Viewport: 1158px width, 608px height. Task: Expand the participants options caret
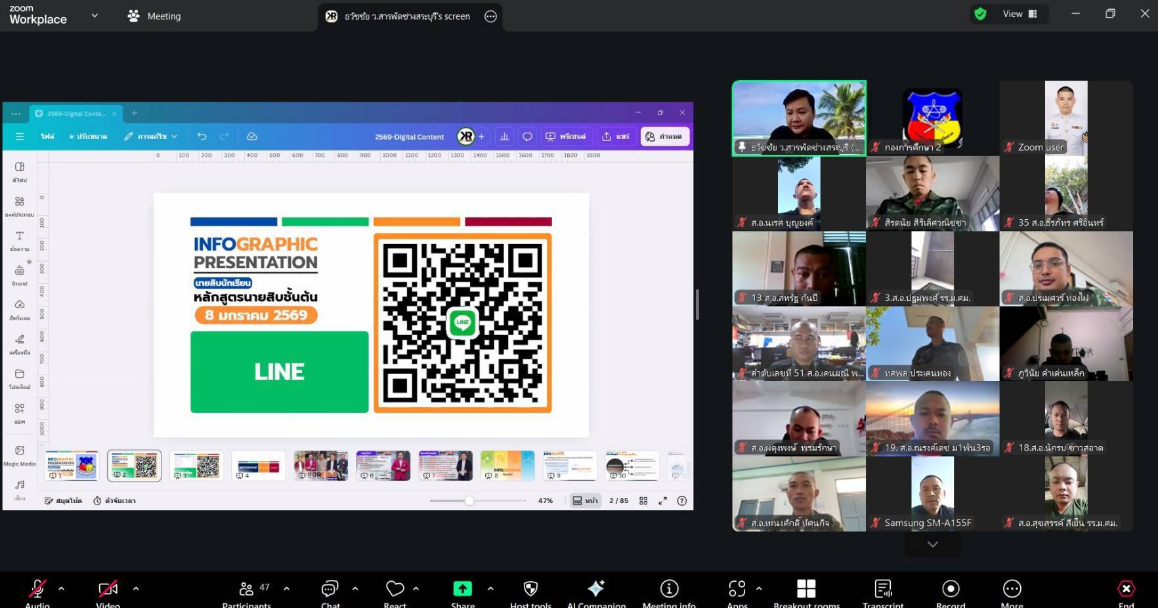click(x=286, y=588)
